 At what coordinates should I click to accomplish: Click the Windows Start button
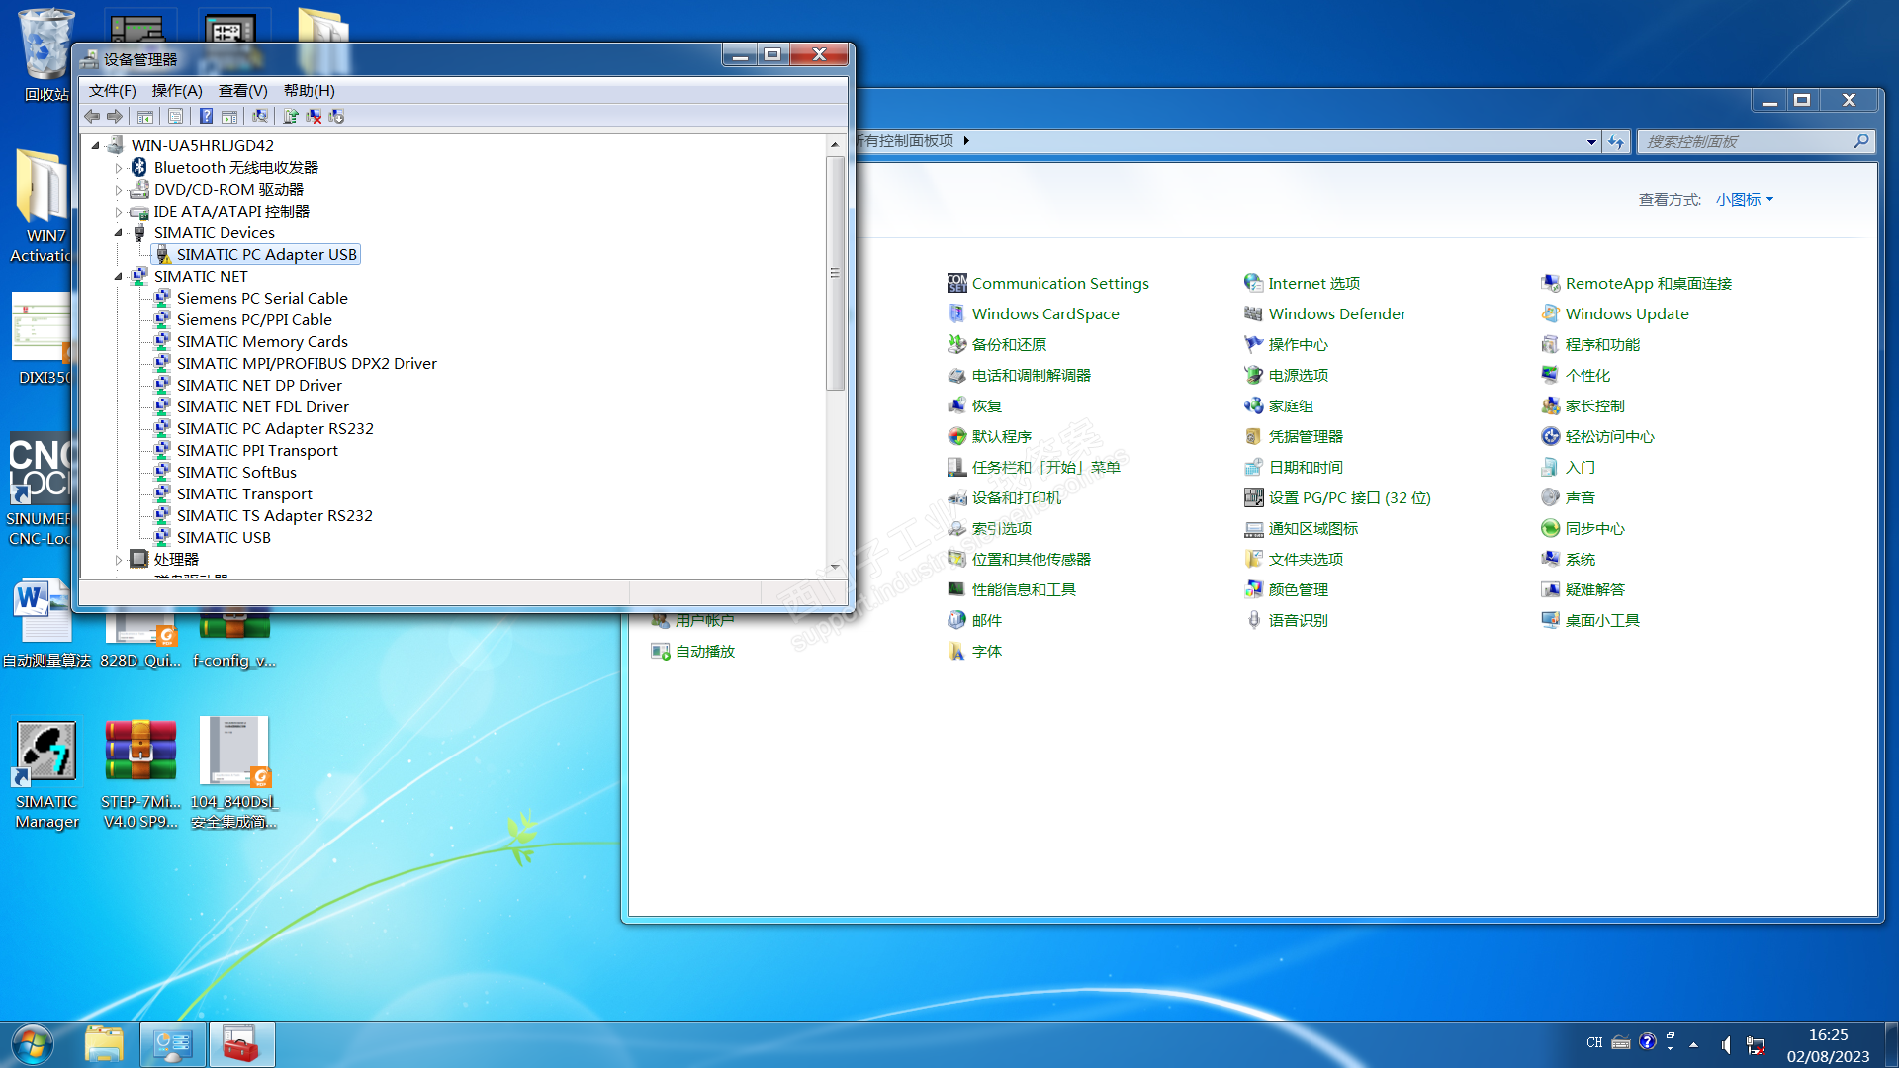[32, 1044]
